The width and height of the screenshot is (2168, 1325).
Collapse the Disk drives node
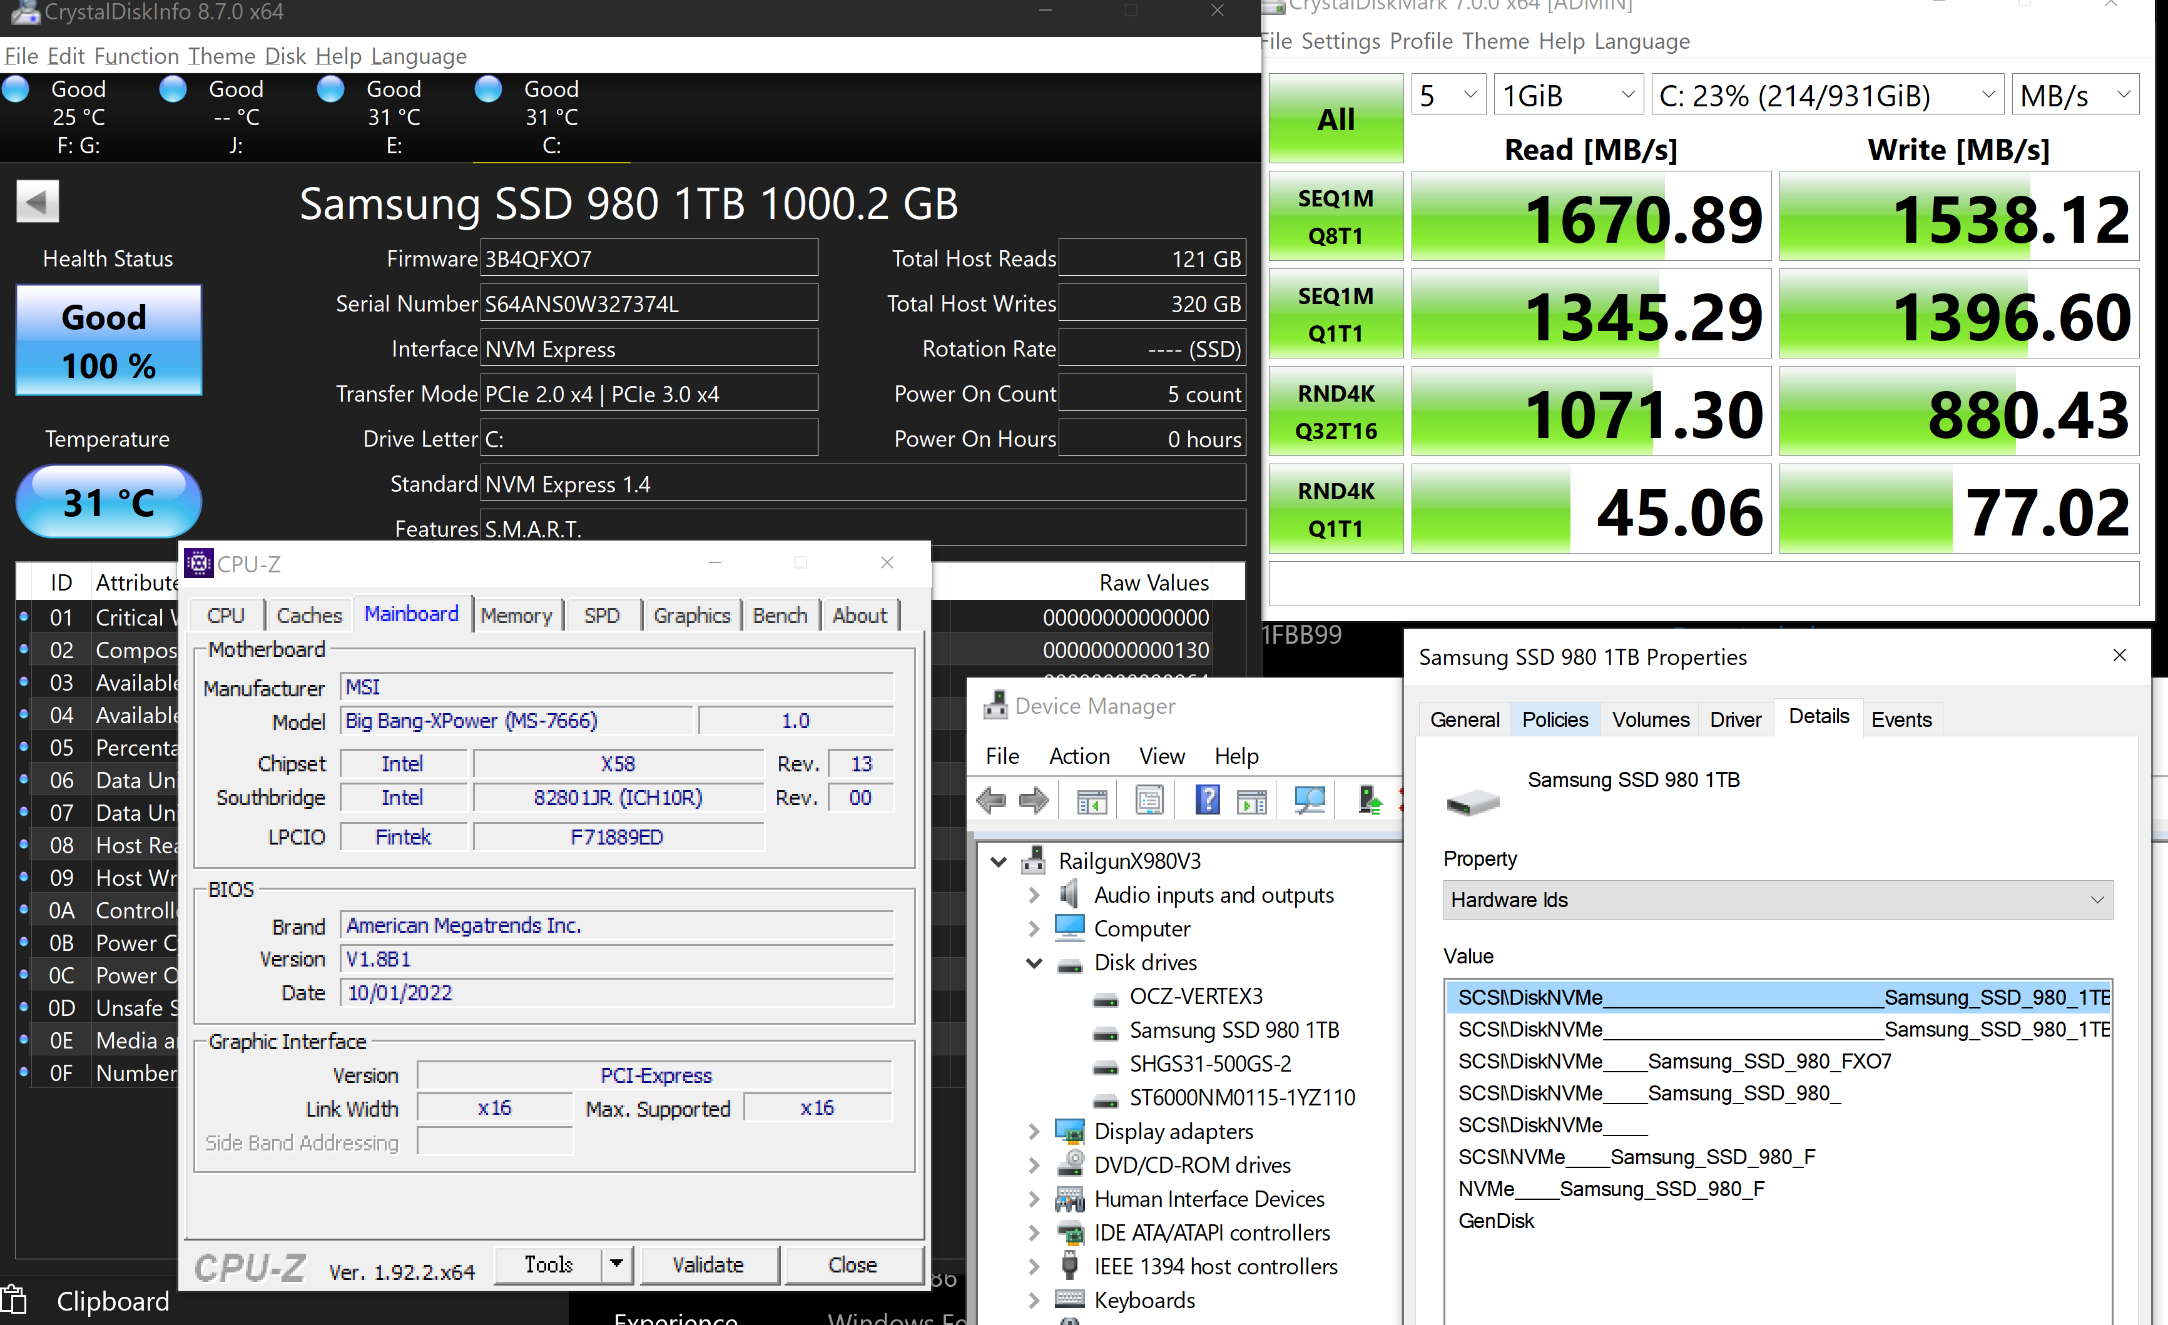pos(1034,963)
